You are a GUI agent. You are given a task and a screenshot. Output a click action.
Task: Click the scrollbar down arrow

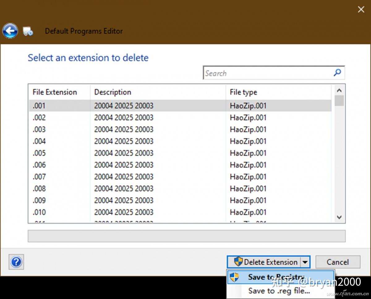pos(339,217)
